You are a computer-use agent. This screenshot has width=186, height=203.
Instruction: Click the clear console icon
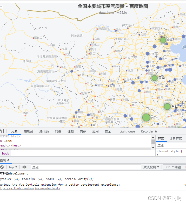pyautogui.click(x=2, y=167)
